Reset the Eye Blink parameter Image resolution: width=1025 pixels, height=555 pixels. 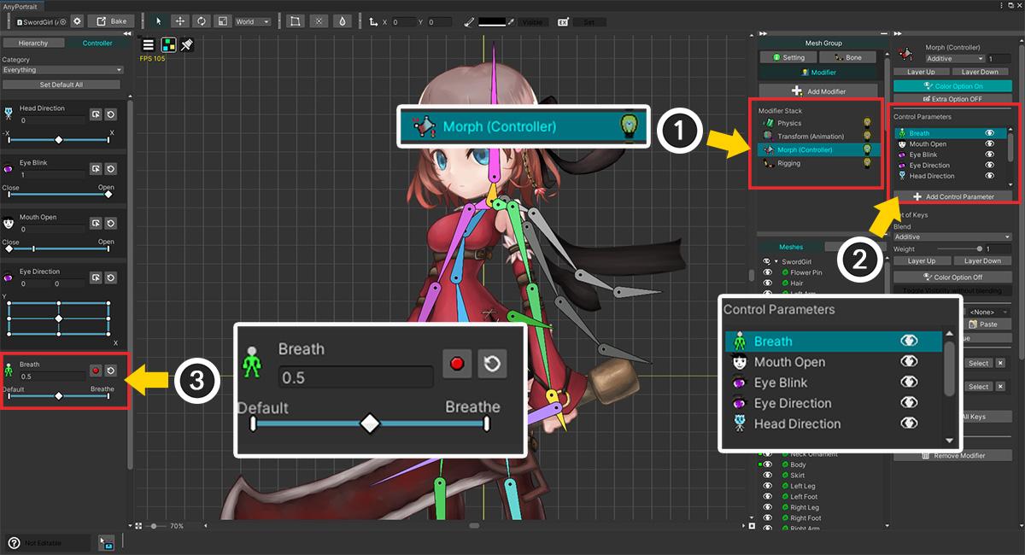point(111,168)
